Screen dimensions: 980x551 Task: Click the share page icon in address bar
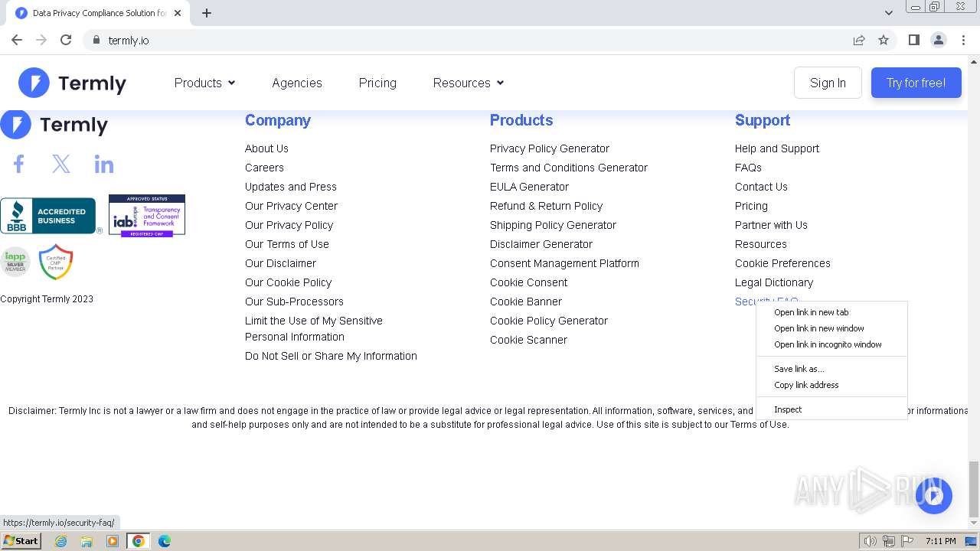coord(859,40)
